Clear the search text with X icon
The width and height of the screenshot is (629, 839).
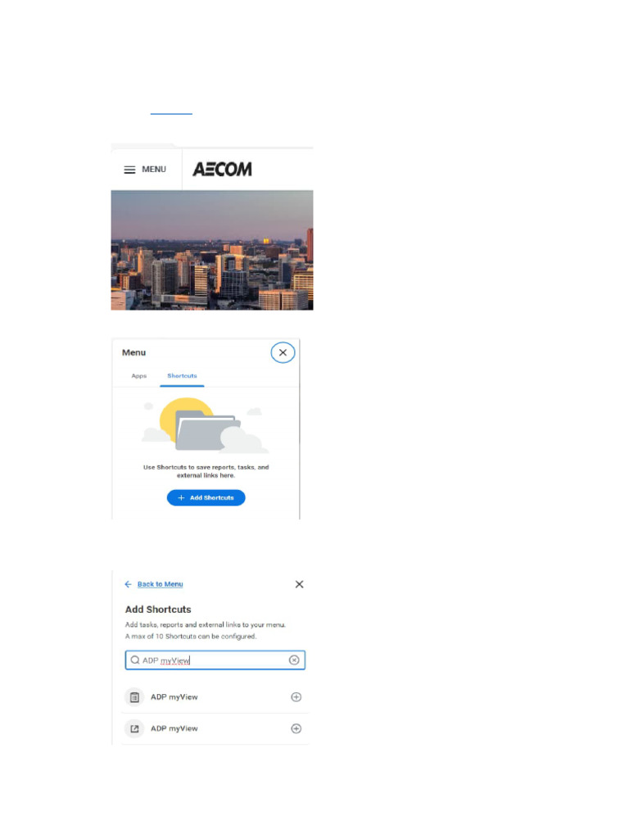[x=294, y=660]
